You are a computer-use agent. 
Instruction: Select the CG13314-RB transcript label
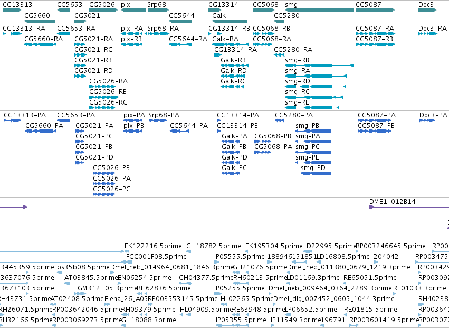click(230, 29)
